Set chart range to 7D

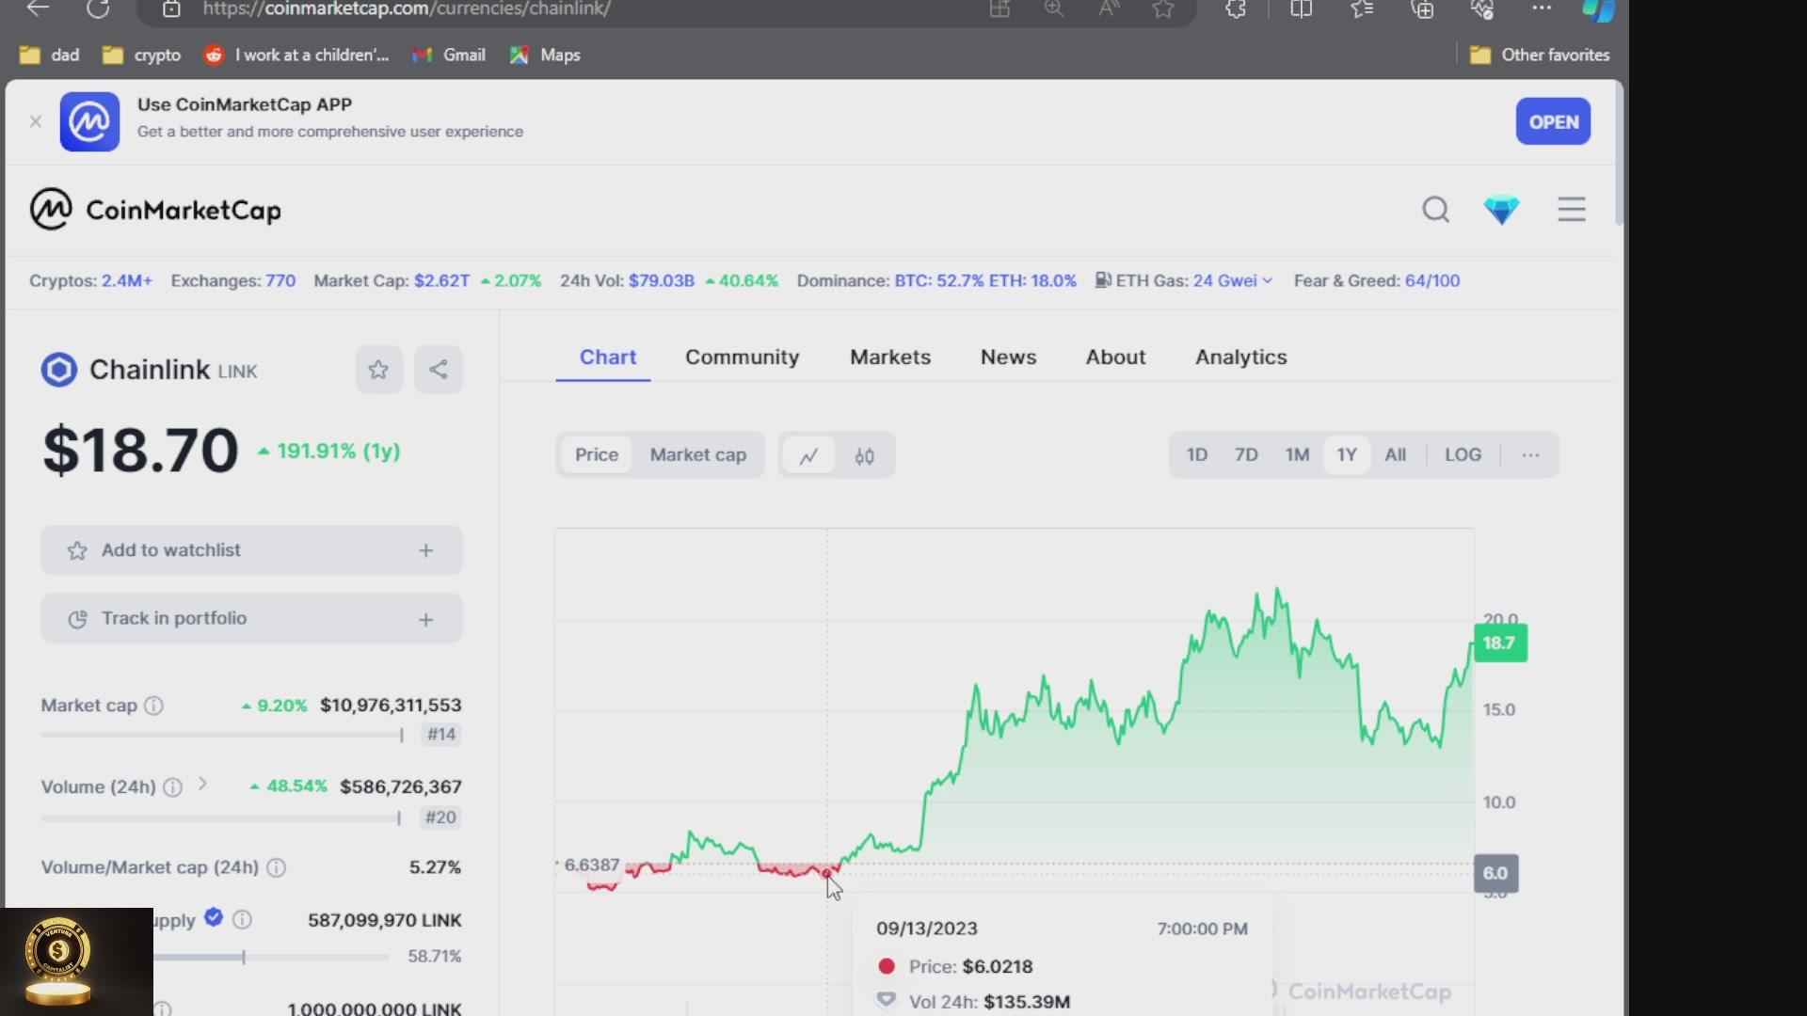(1246, 455)
